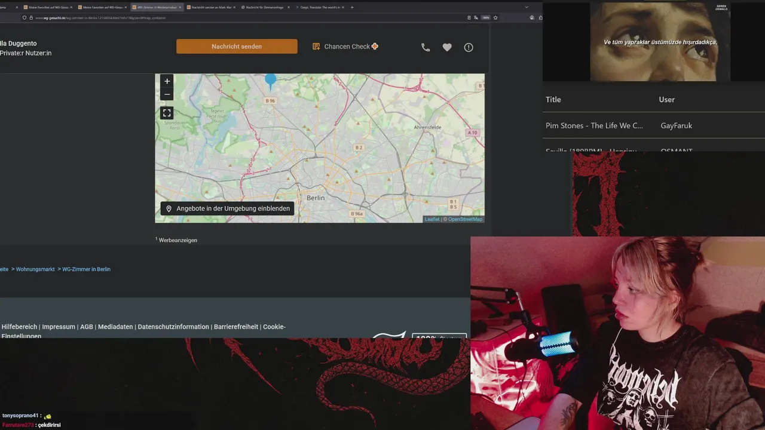
Task: Zoom in on the map
Action: [167, 81]
